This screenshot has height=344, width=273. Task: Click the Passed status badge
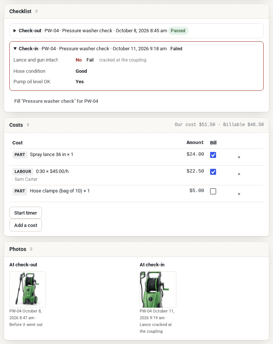point(178,31)
